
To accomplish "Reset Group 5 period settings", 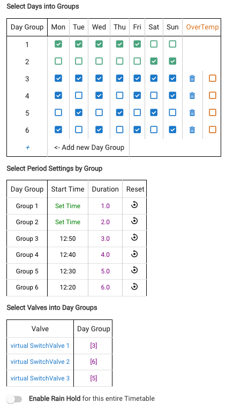I will point(134,270).
